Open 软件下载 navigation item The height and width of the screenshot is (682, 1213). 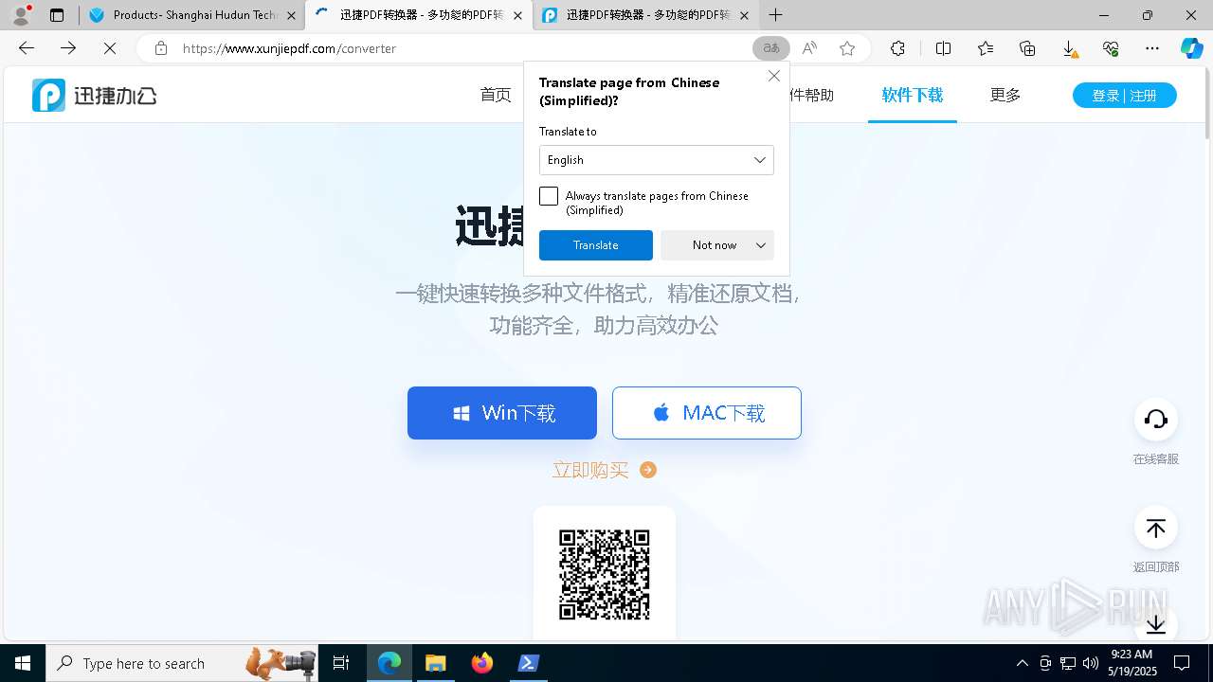coord(913,95)
